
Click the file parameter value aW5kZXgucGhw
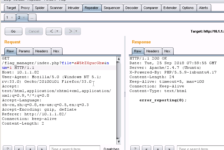[x=89, y=63]
